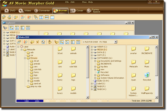The height and width of the screenshot is (111, 167).
Task: Select the sand art tree folder
Action: pyautogui.click(x=36, y=84)
